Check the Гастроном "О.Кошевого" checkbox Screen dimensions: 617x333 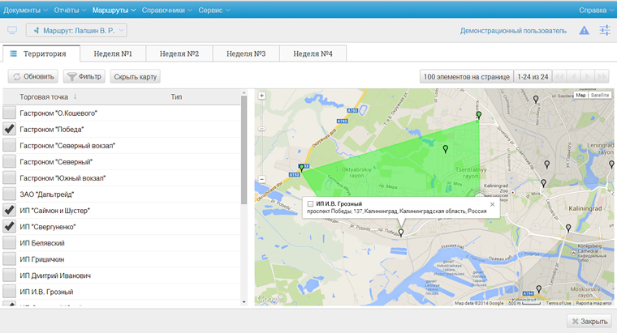point(10,113)
